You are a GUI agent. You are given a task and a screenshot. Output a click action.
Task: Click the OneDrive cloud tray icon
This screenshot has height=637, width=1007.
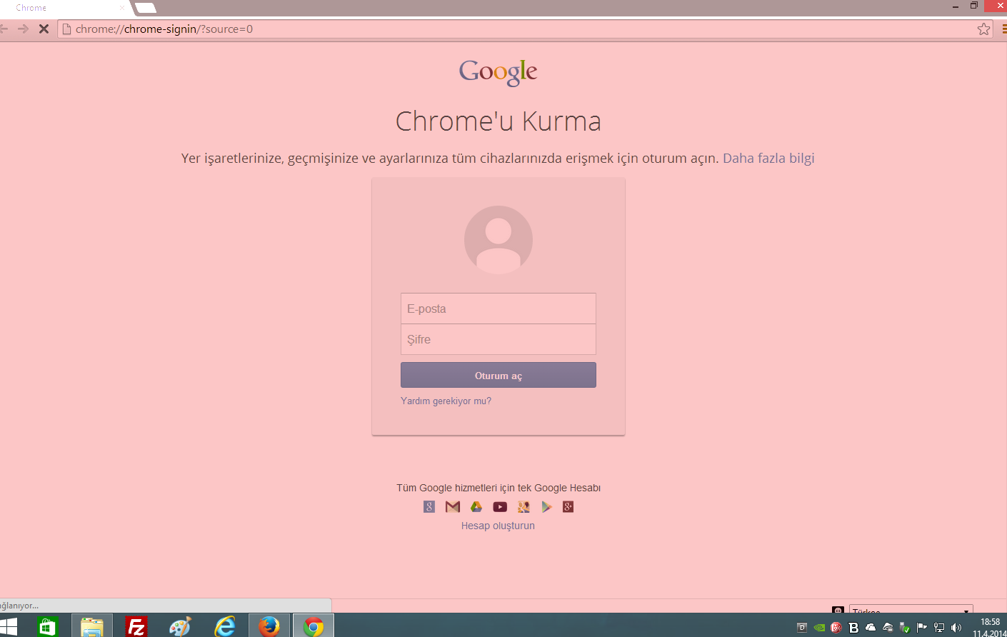(871, 628)
